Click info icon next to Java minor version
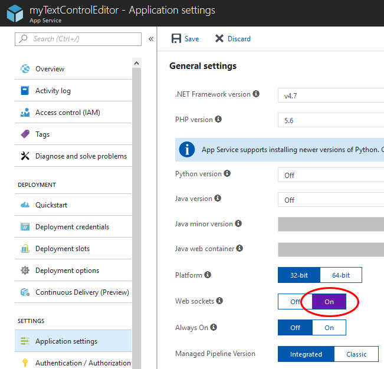This screenshot has width=384, height=369. click(x=238, y=223)
